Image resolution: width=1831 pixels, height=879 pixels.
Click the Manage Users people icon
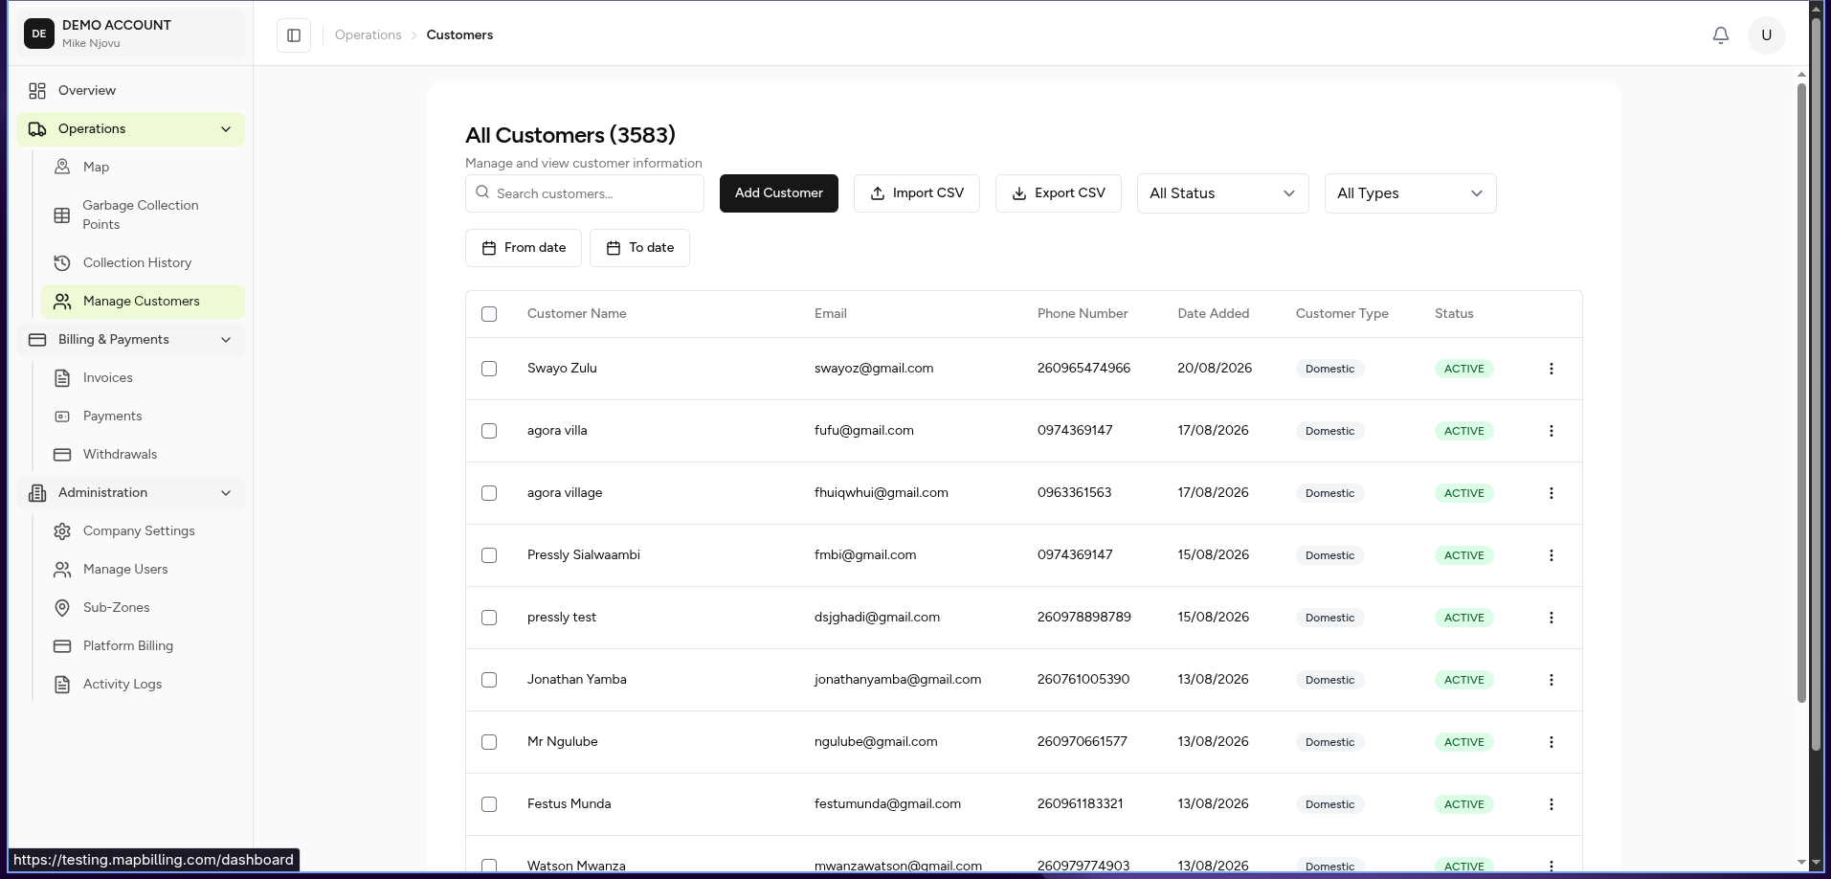[x=62, y=570]
